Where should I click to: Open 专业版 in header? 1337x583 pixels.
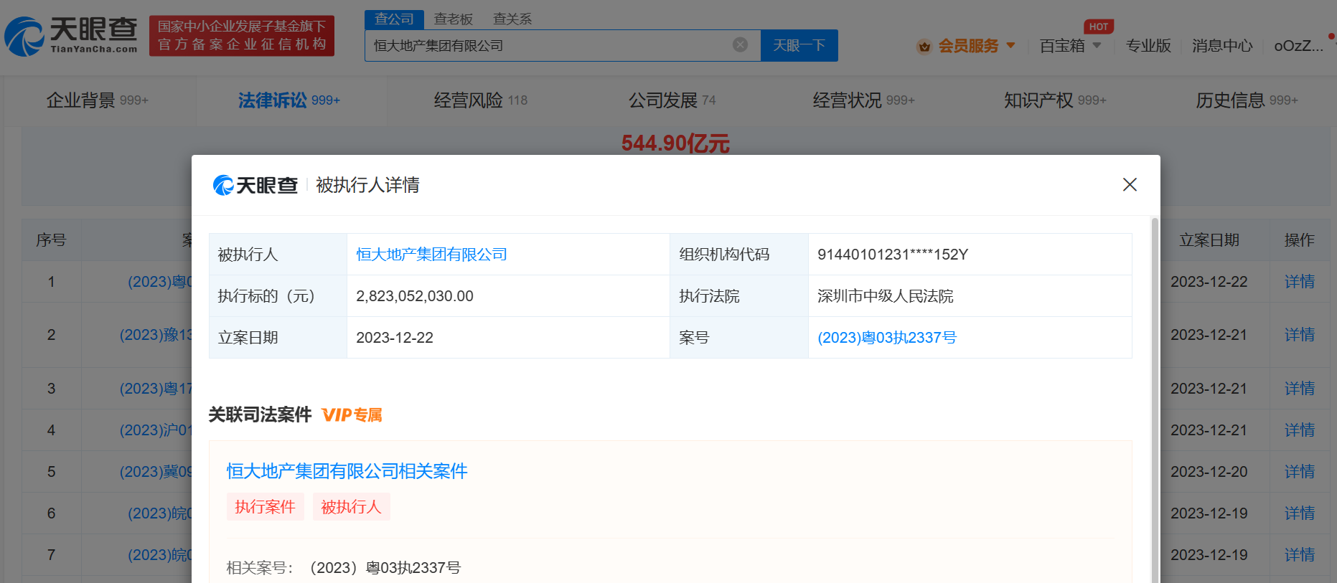click(1148, 46)
